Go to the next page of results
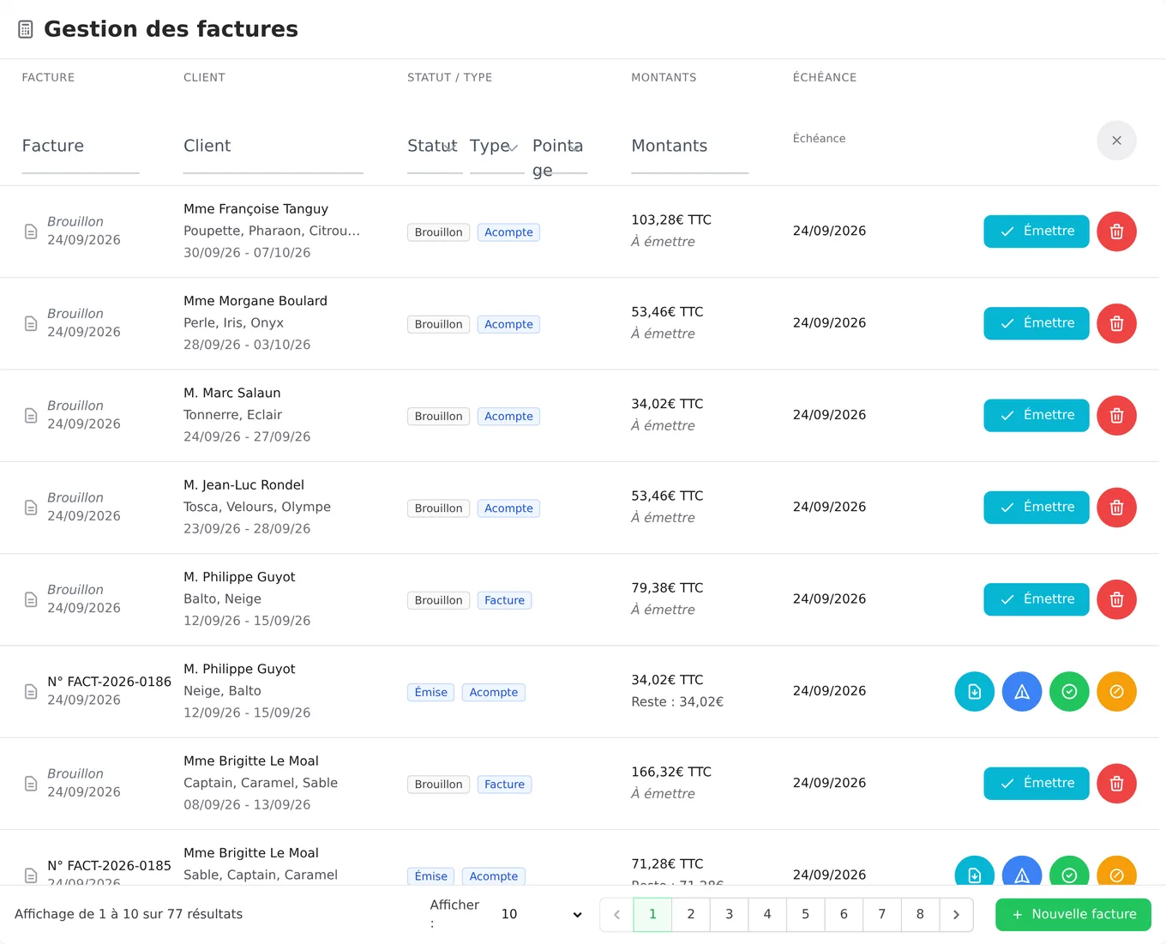 point(956,915)
